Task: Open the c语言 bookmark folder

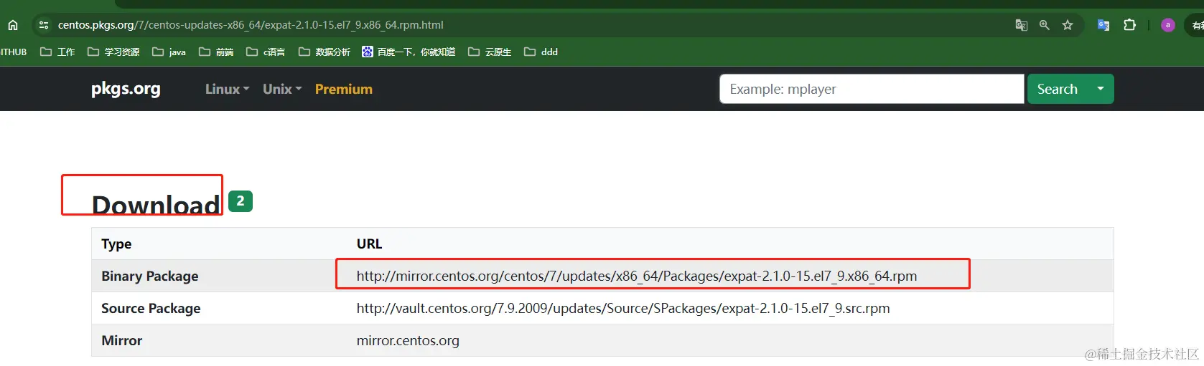Action: point(266,52)
